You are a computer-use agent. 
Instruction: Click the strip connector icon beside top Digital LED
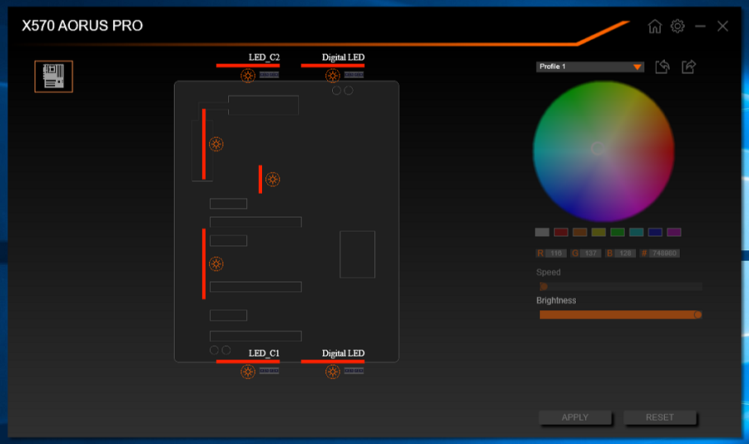tap(354, 75)
